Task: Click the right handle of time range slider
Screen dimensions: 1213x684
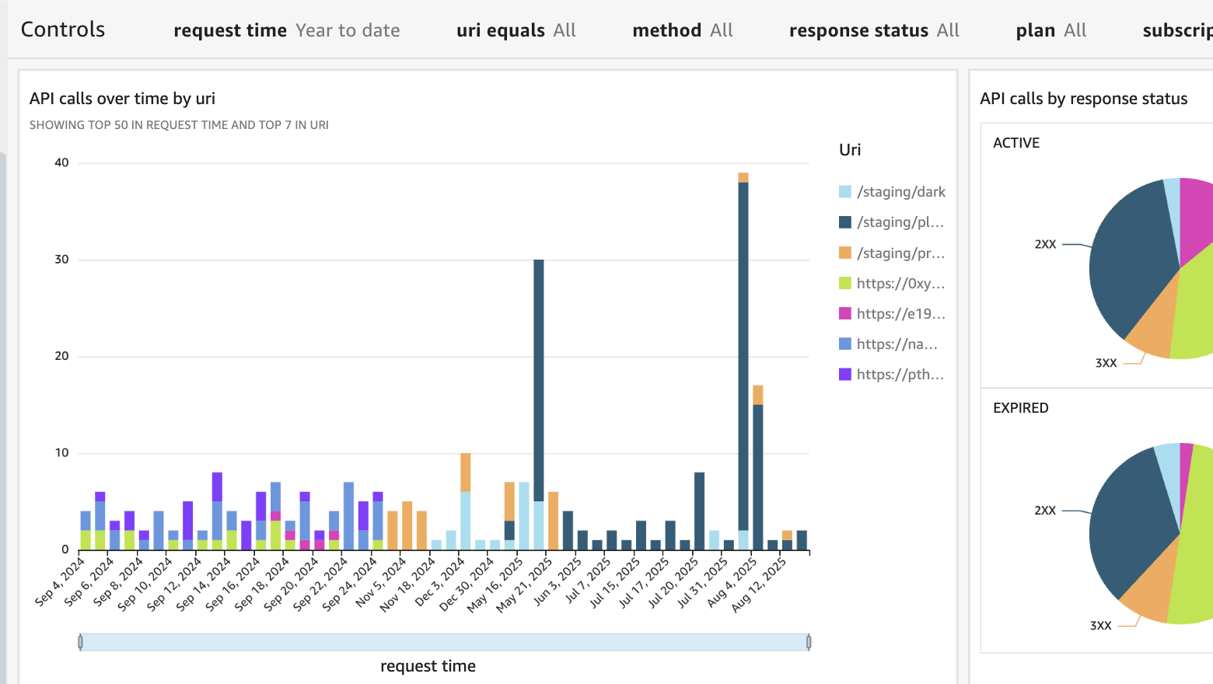Action: point(809,642)
